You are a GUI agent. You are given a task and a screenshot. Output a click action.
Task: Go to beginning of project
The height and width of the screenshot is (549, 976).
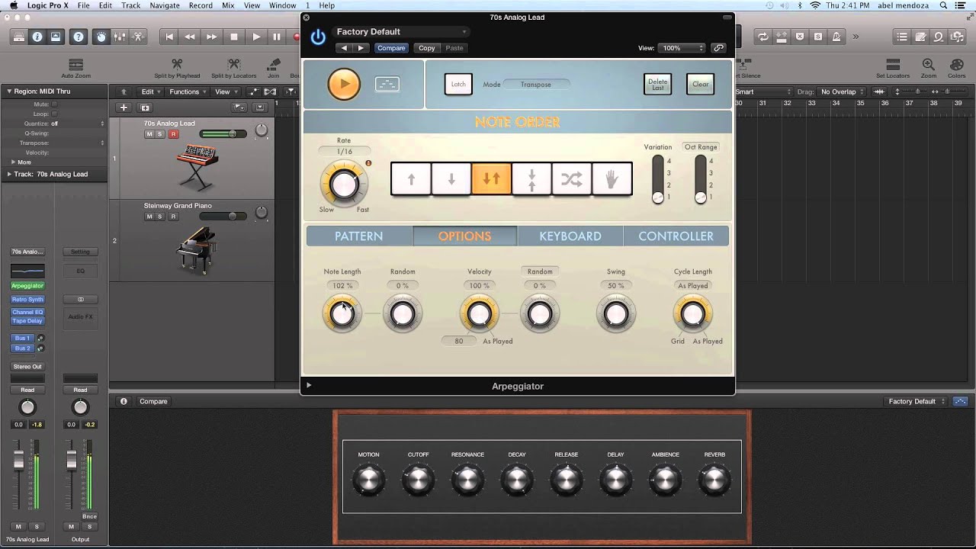point(169,37)
